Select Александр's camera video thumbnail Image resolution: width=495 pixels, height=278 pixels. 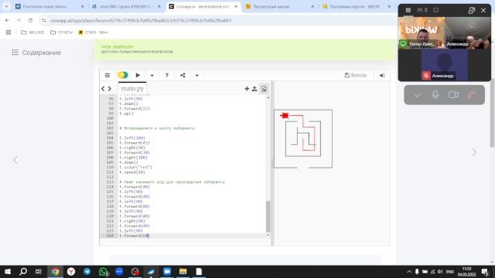[x=468, y=32]
